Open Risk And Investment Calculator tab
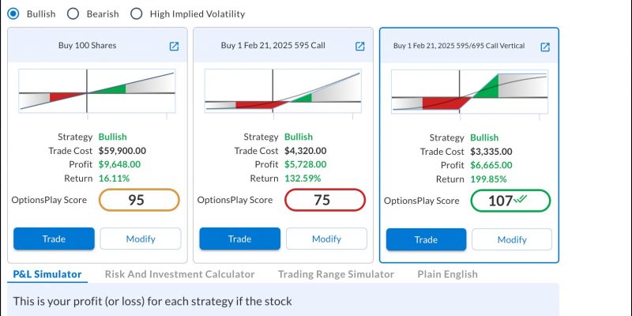Viewport: 632px width, 316px height. coord(179,274)
